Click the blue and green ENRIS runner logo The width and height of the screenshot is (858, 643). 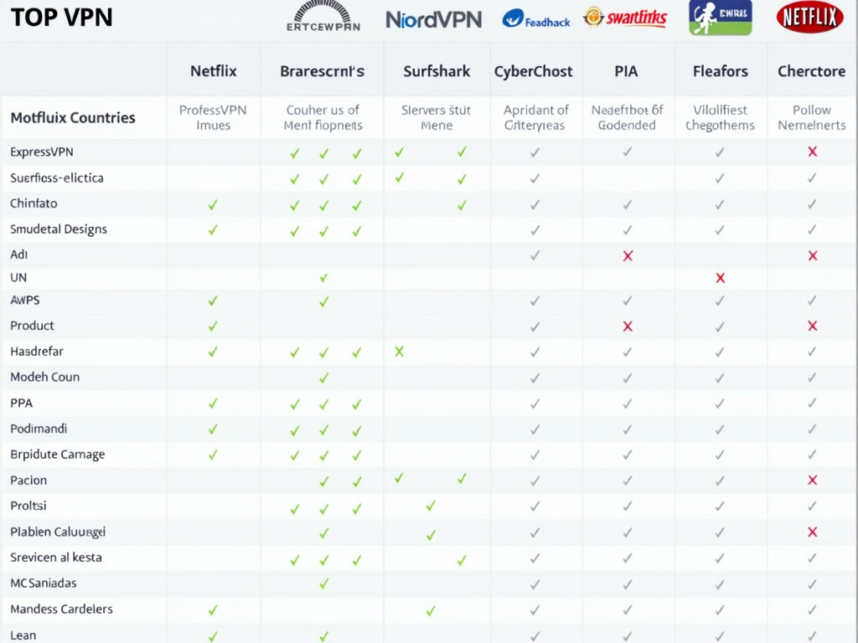coord(720,17)
